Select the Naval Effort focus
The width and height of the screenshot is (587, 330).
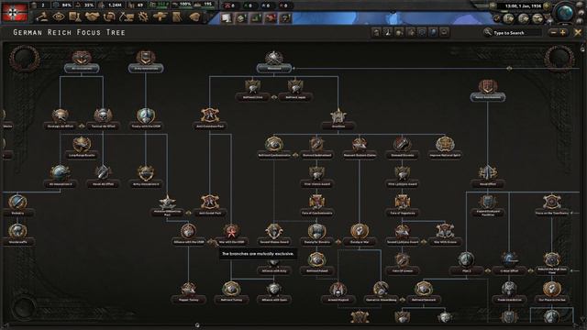point(487,177)
